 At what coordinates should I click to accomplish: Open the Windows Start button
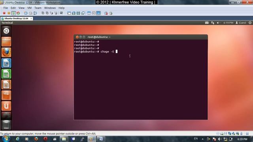pos(6,138)
